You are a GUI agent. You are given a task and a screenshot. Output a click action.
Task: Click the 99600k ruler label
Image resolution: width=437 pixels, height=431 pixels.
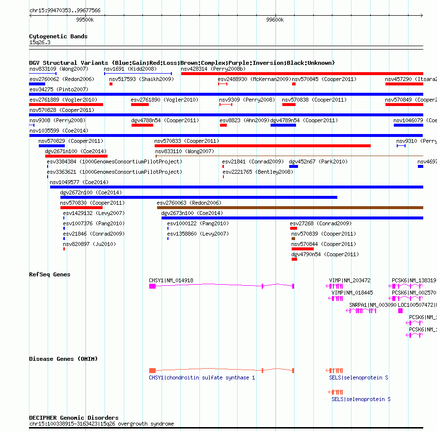275,20
